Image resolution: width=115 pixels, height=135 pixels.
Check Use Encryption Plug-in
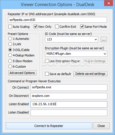(x=47, y=61)
